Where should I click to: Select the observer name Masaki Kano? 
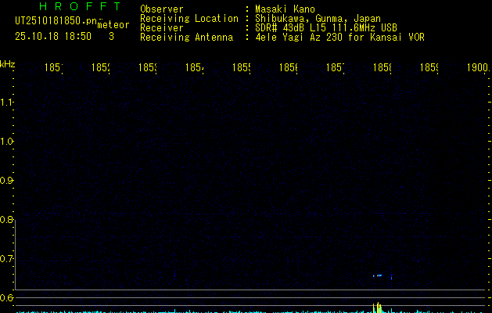pos(285,9)
